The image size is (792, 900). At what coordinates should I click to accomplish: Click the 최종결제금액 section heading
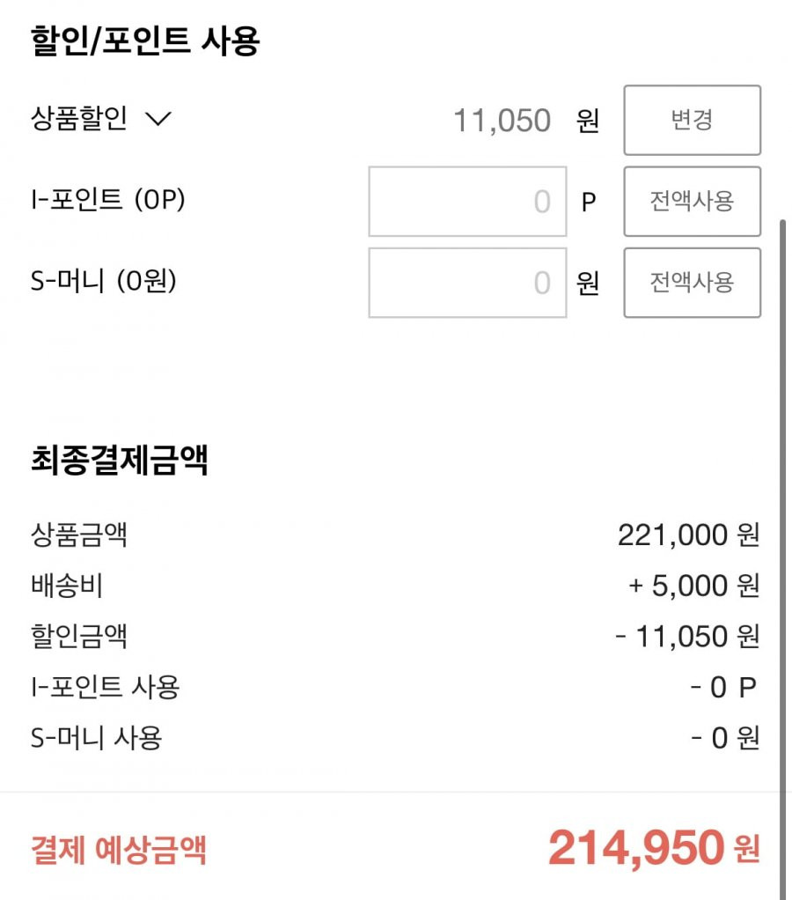[x=120, y=460]
